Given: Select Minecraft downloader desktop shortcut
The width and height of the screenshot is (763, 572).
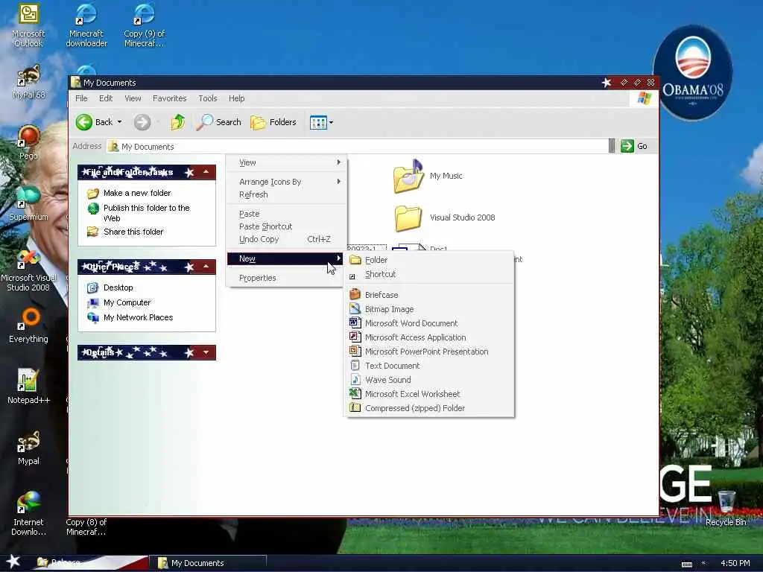Looking at the screenshot, I should (86, 25).
